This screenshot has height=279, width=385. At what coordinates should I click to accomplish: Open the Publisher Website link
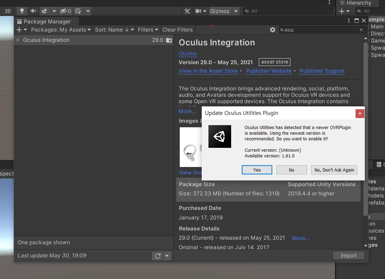(269, 71)
